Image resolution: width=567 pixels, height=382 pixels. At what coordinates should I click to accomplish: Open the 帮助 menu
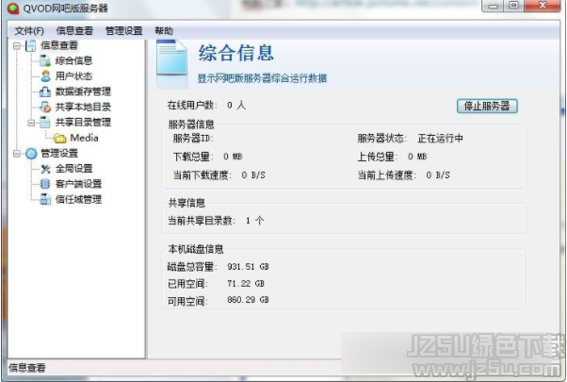tap(164, 31)
